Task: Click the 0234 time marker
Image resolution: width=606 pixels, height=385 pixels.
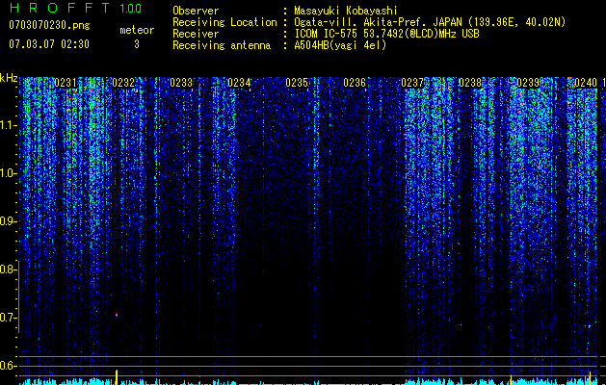Action: point(239,83)
